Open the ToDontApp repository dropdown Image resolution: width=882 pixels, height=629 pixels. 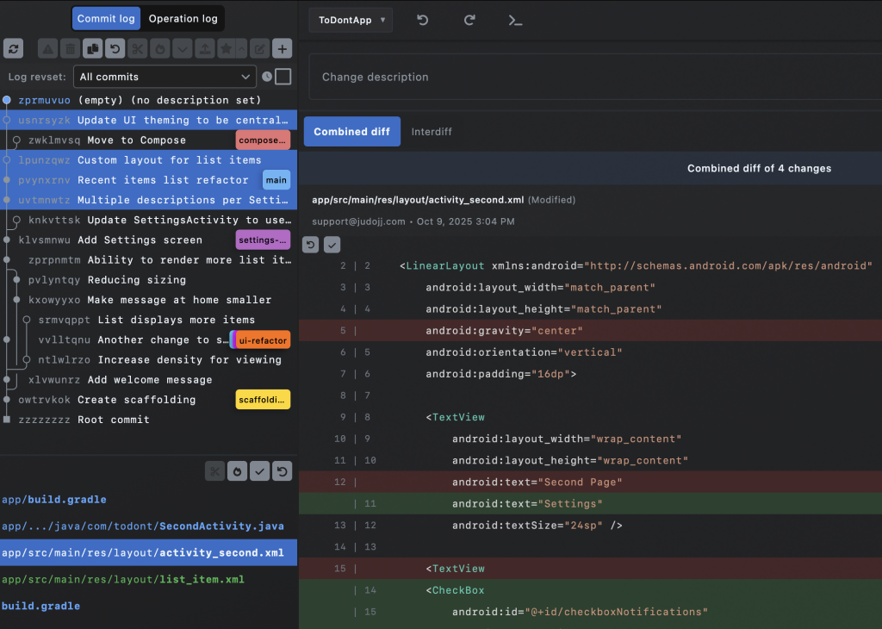point(351,20)
